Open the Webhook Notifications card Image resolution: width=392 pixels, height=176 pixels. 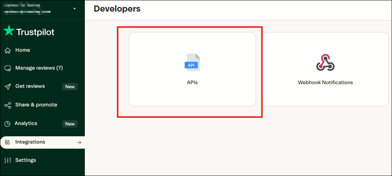click(325, 69)
